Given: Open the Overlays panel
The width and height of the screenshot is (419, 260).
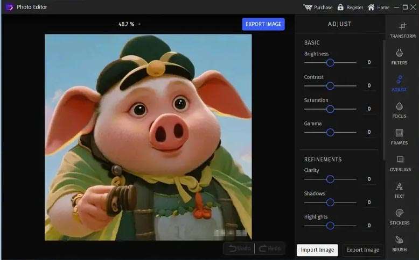Looking at the screenshot, I should (x=400, y=163).
